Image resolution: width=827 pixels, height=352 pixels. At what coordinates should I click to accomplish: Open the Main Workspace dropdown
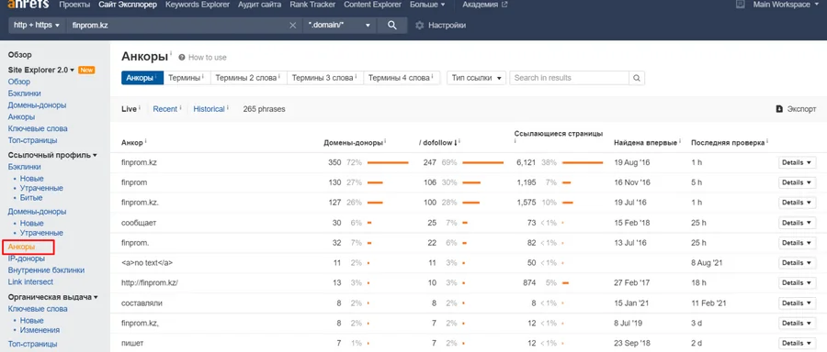click(x=786, y=5)
